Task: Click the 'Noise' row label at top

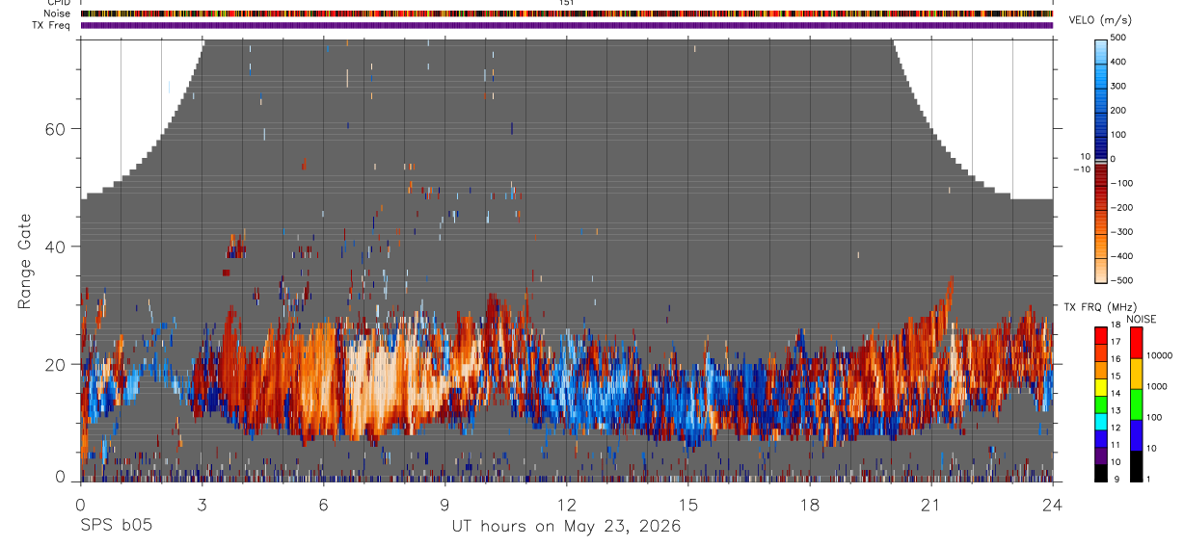Action: pyautogui.click(x=58, y=13)
